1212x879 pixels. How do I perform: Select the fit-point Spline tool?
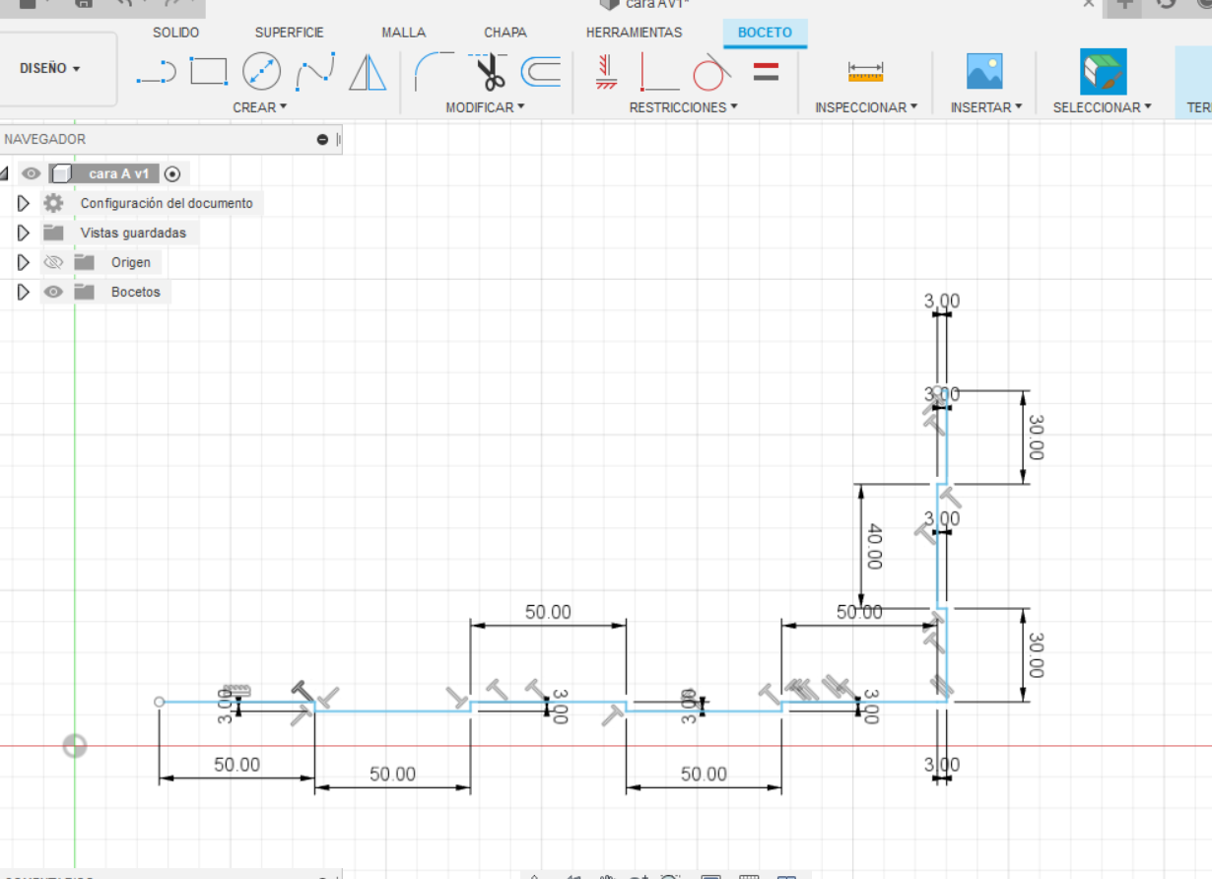click(x=315, y=71)
